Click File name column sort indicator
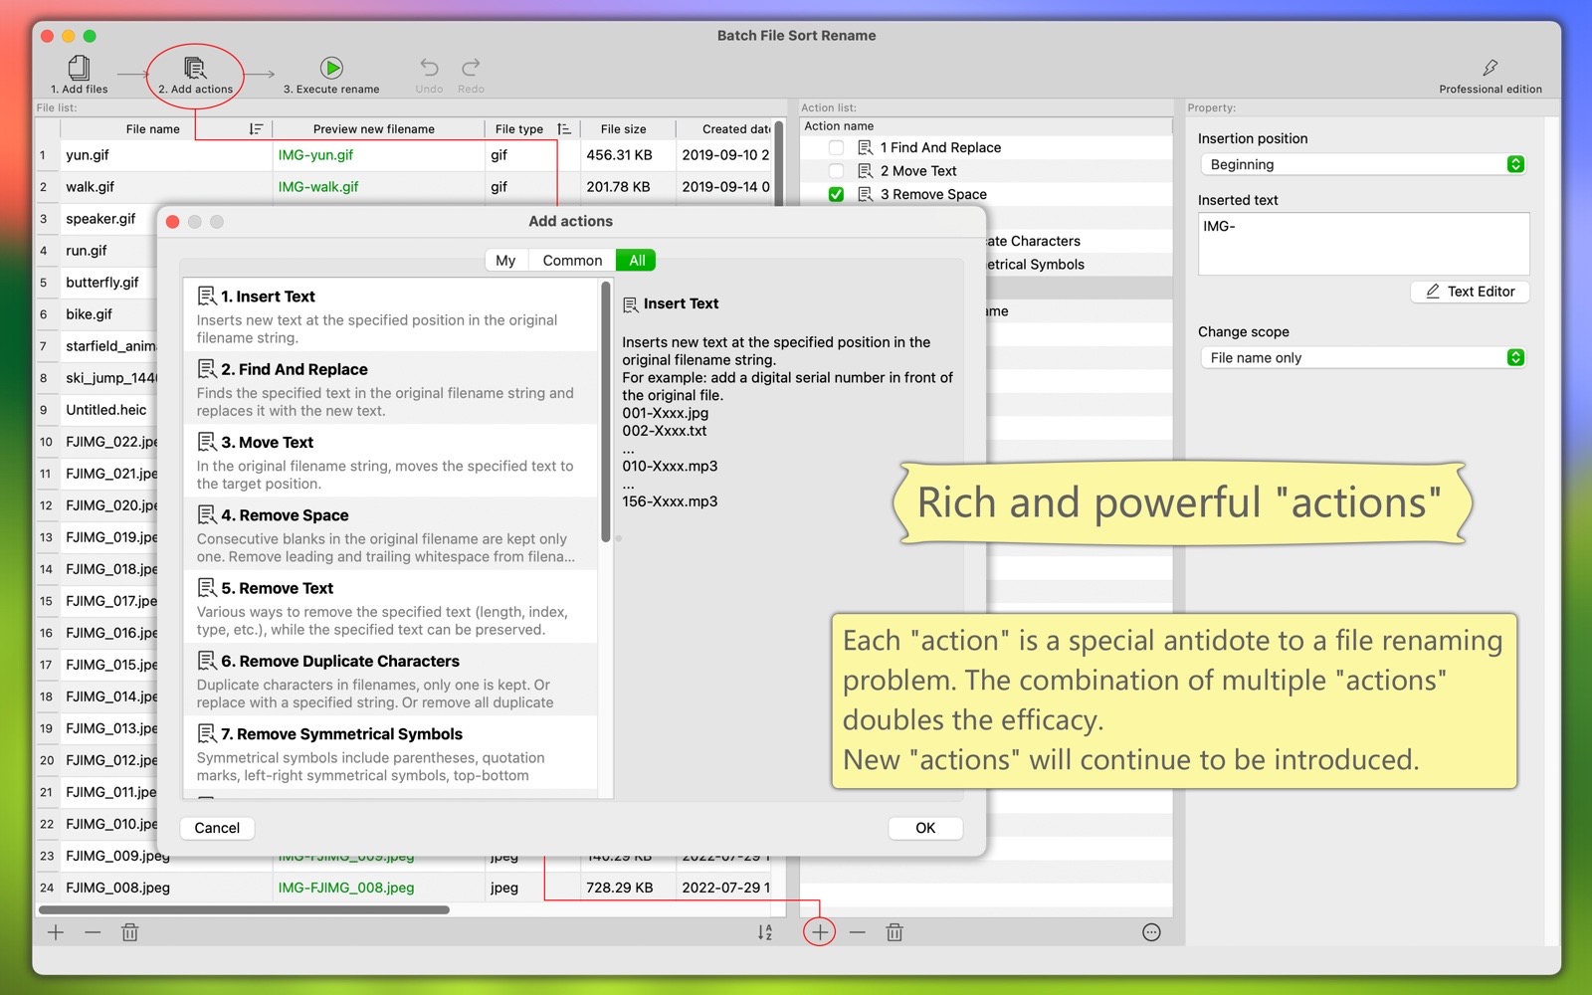The image size is (1592, 995). point(256,129)
